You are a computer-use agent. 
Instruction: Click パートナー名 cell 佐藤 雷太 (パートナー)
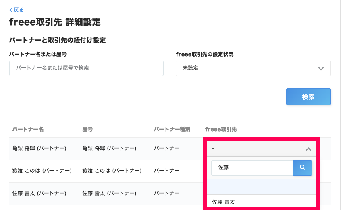tap(40, 193)
